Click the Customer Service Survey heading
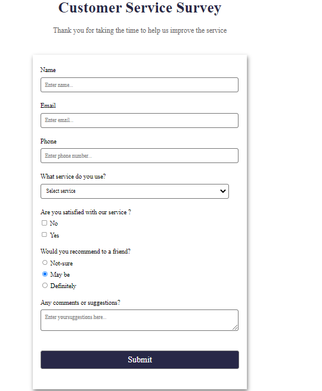 point(140,8)
